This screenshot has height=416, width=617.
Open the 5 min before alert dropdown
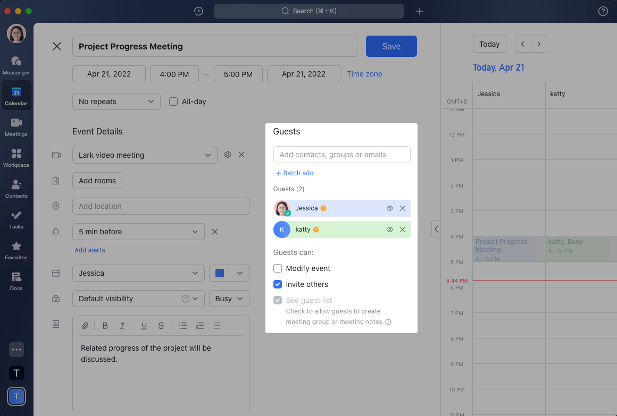[x=138, y=232]
